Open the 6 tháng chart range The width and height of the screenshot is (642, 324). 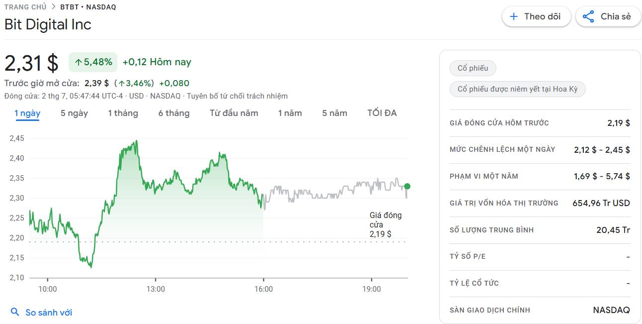pos(174,113)
